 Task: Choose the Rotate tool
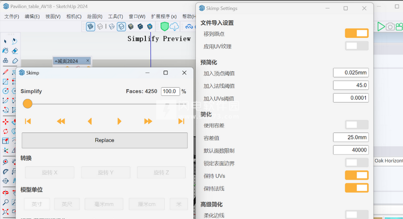coord(6,131)
